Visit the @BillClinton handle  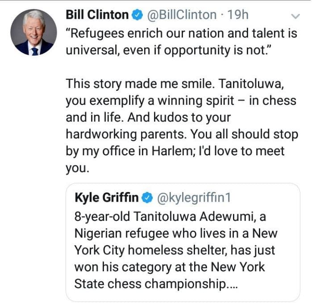pyautogui.click(x=182, y=15)
